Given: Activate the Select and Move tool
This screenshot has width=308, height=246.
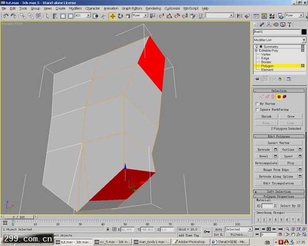Looking at the screenshot, I should [112, 16].
